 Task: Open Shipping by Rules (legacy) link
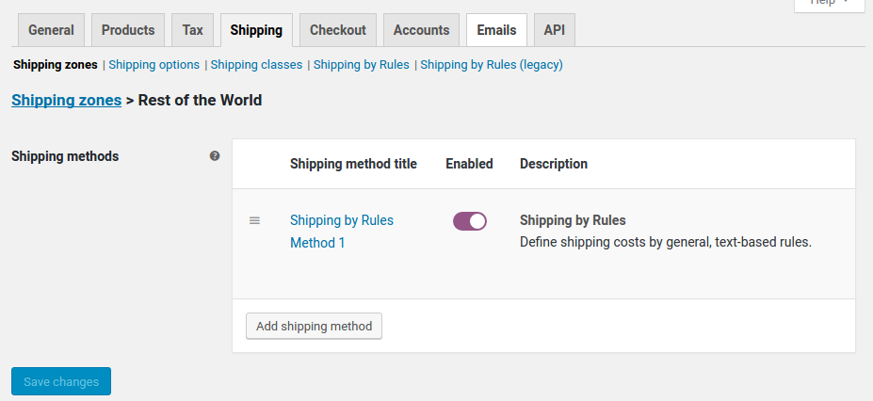click(492, 65)
